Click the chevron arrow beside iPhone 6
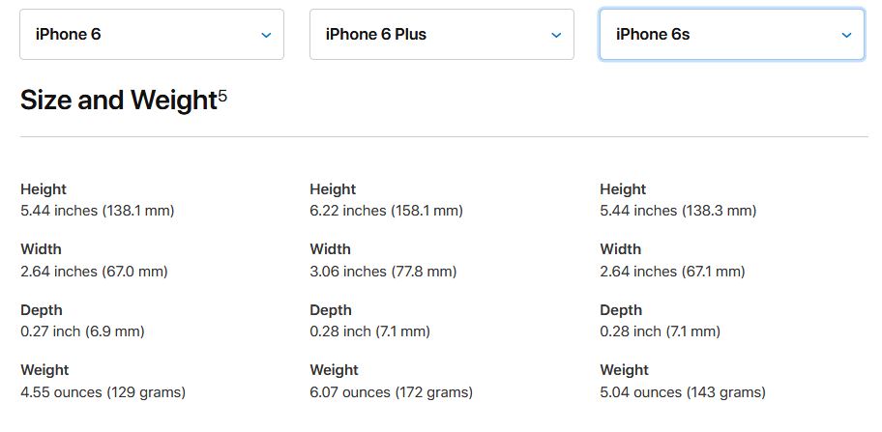This screenshot has width=882, height=432. click(266, 35)
